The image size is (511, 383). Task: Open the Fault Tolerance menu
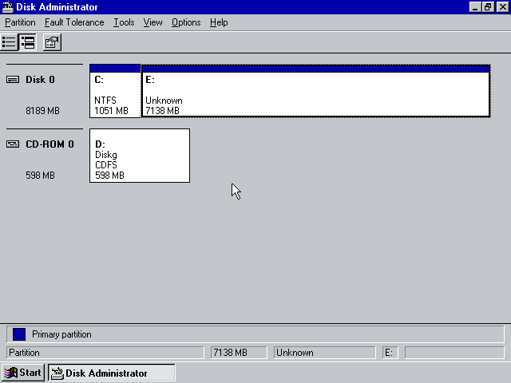pyautogui.click(x=74, y=22)
